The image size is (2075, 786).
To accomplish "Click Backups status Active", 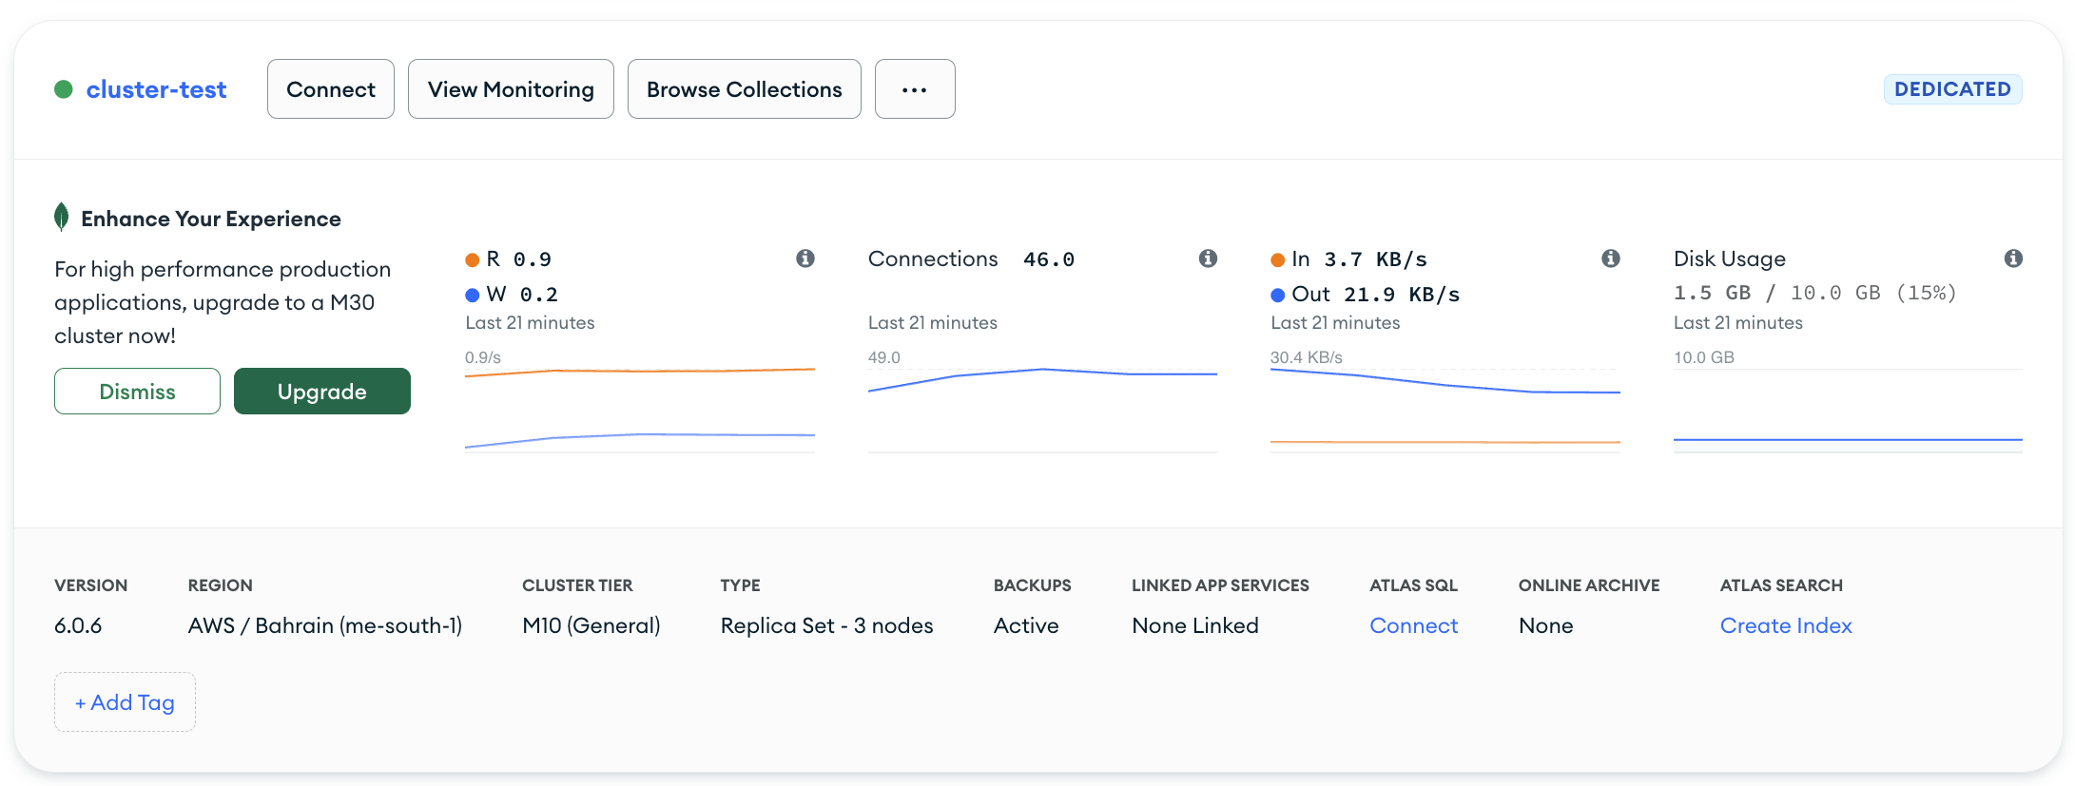I will click(x=1026, y=625).
